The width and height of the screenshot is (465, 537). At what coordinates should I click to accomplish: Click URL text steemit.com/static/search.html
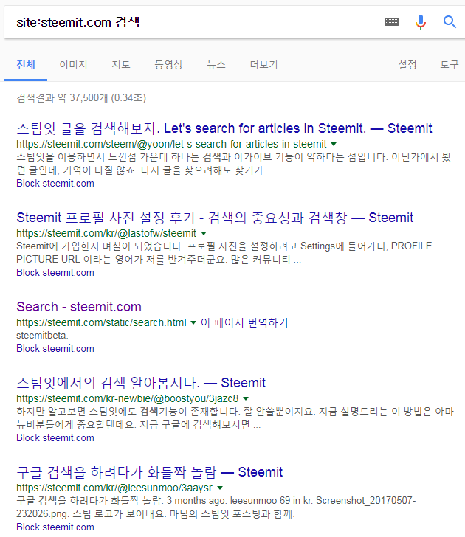tap(101, 322)
